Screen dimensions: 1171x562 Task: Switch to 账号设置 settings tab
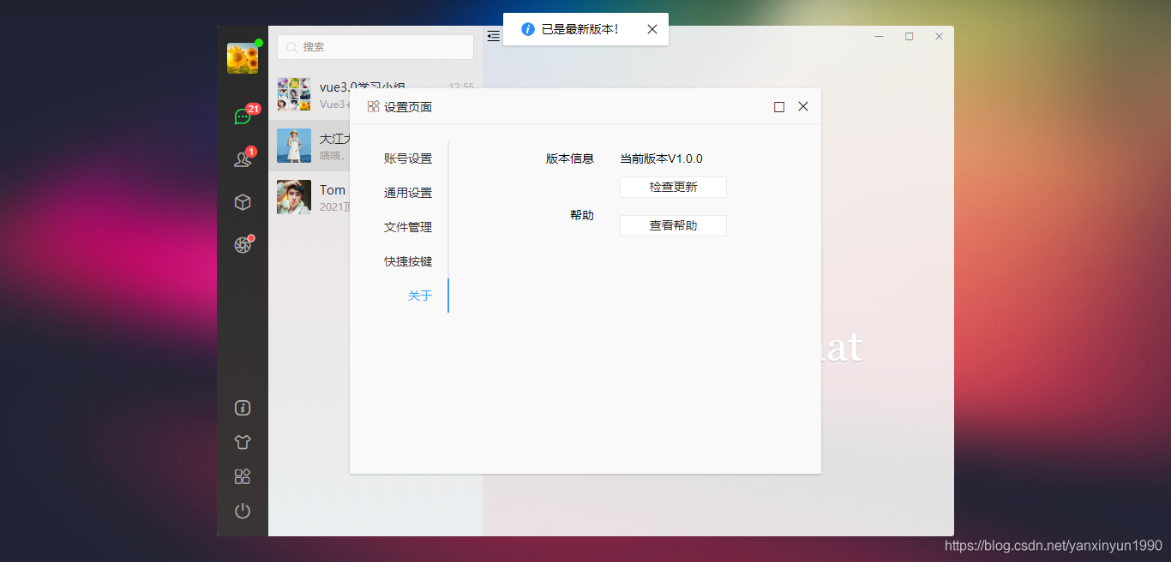(407, 158)
